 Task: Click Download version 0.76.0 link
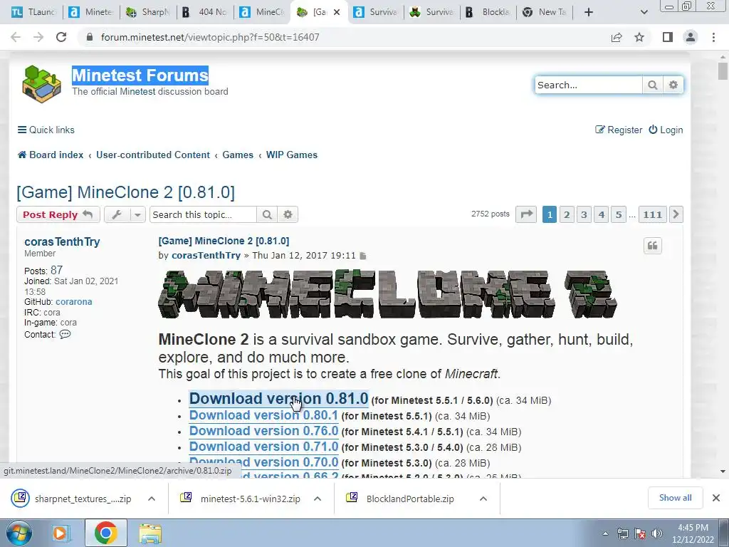tap(263, 431)
